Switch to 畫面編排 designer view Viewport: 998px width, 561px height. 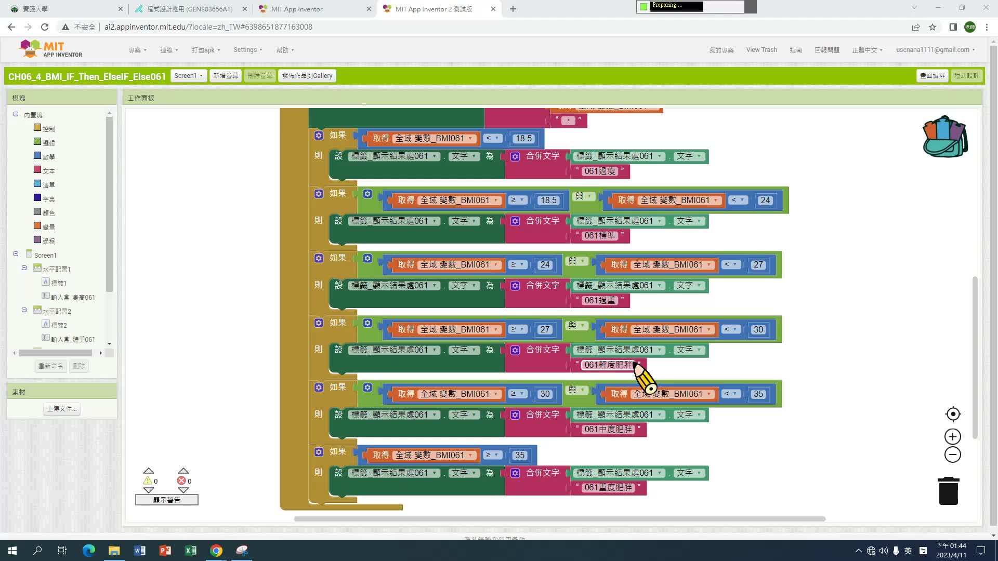point(933,76)
